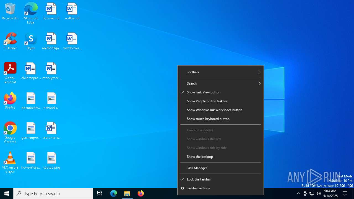
Task: Open the volume speaker tray icon
Action: [x=318, y=193]
